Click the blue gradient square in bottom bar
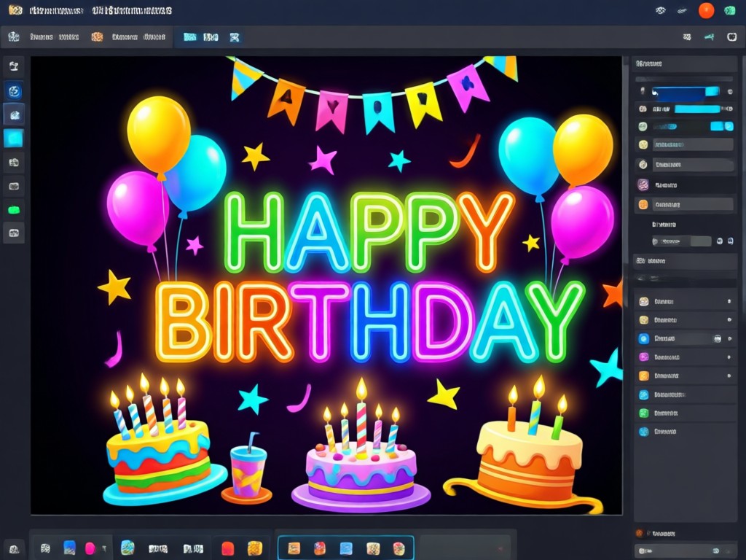This screenshot has width=746, height=560. (x=69, y=548)
